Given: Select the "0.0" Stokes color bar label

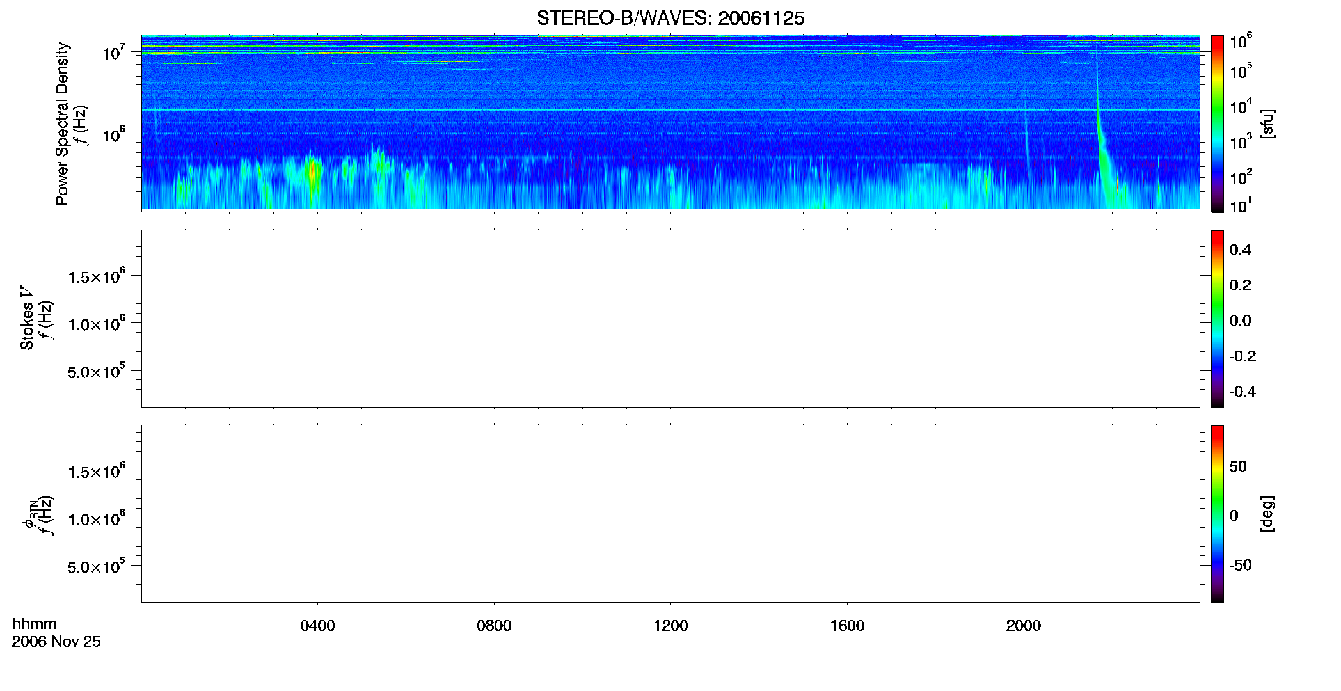Looking at the screenshot, I should [1240, 321].
